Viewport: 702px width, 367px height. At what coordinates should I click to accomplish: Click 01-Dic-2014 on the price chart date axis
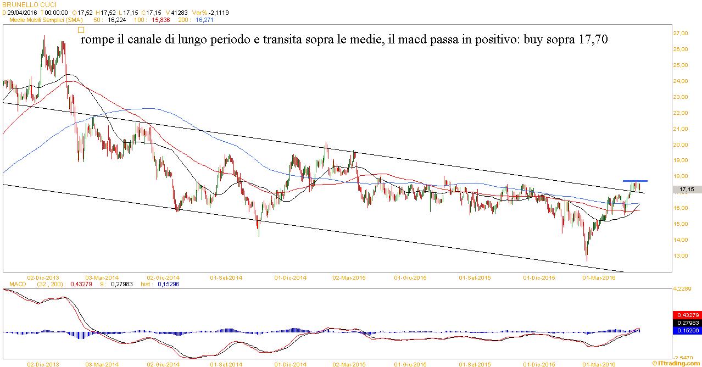click(291, 277)
